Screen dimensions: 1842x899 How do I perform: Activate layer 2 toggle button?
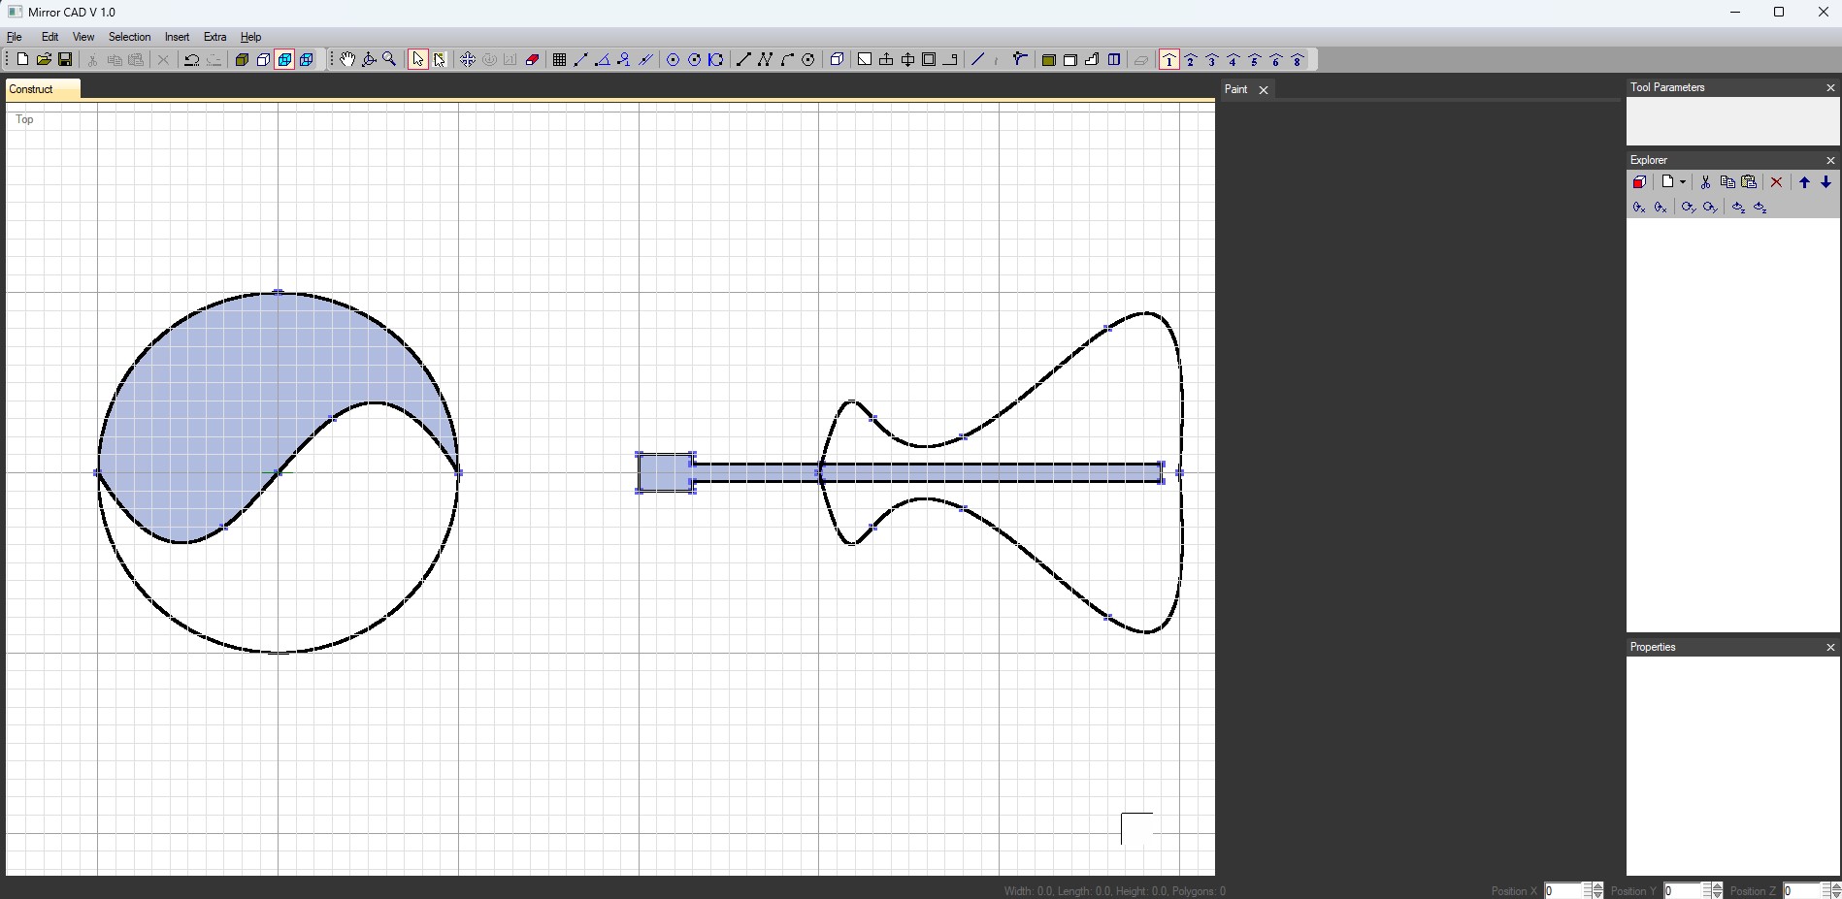click(1191, 60)
